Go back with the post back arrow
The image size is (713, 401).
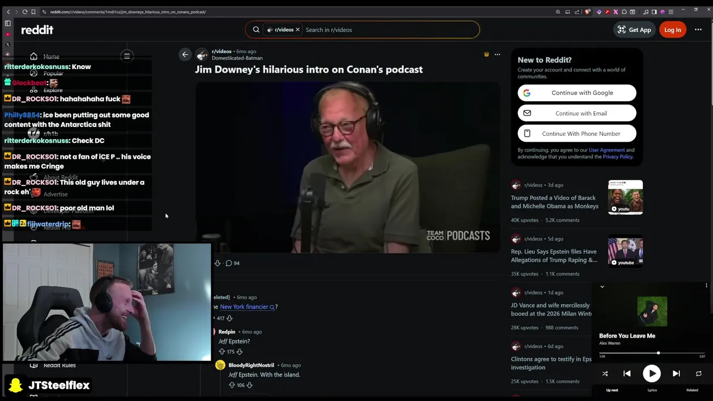tap(185, 55)
